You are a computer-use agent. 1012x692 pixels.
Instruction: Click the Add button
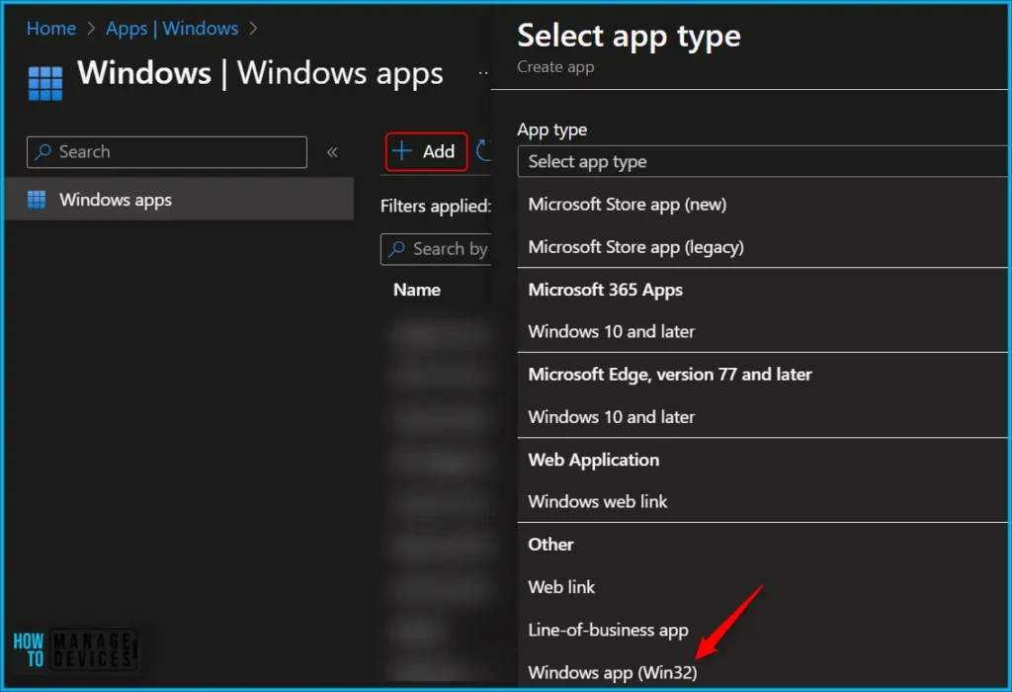[x=427, y=151]
